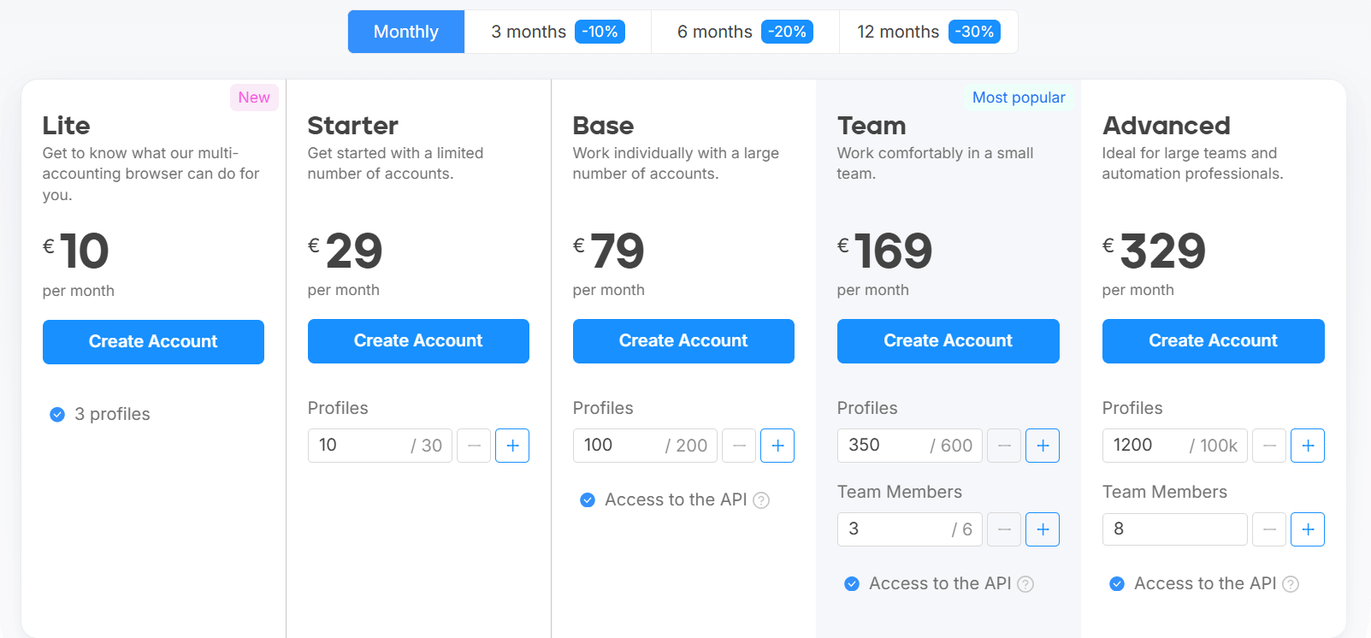Click the checkmark beside Team API access
The height and width of the screenshot is (638, 1371).
pos(852,583)
